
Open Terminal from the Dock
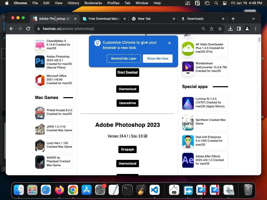(127, 190)
